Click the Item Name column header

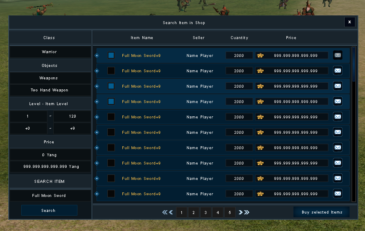coord(142,38)
